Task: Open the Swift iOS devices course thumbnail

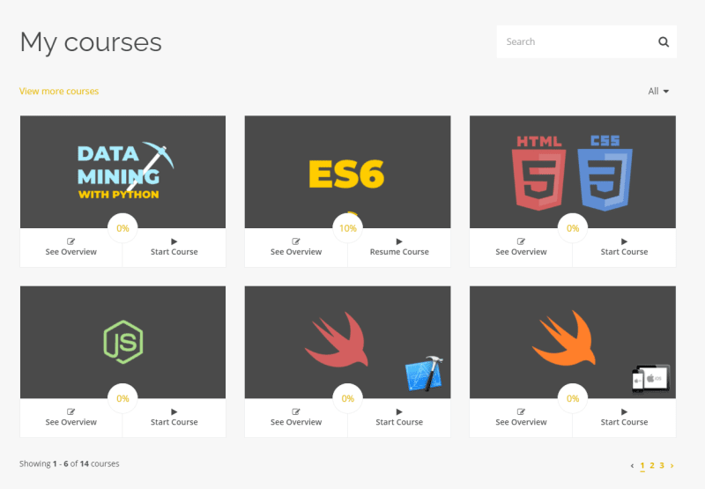Action: (572, 342)
